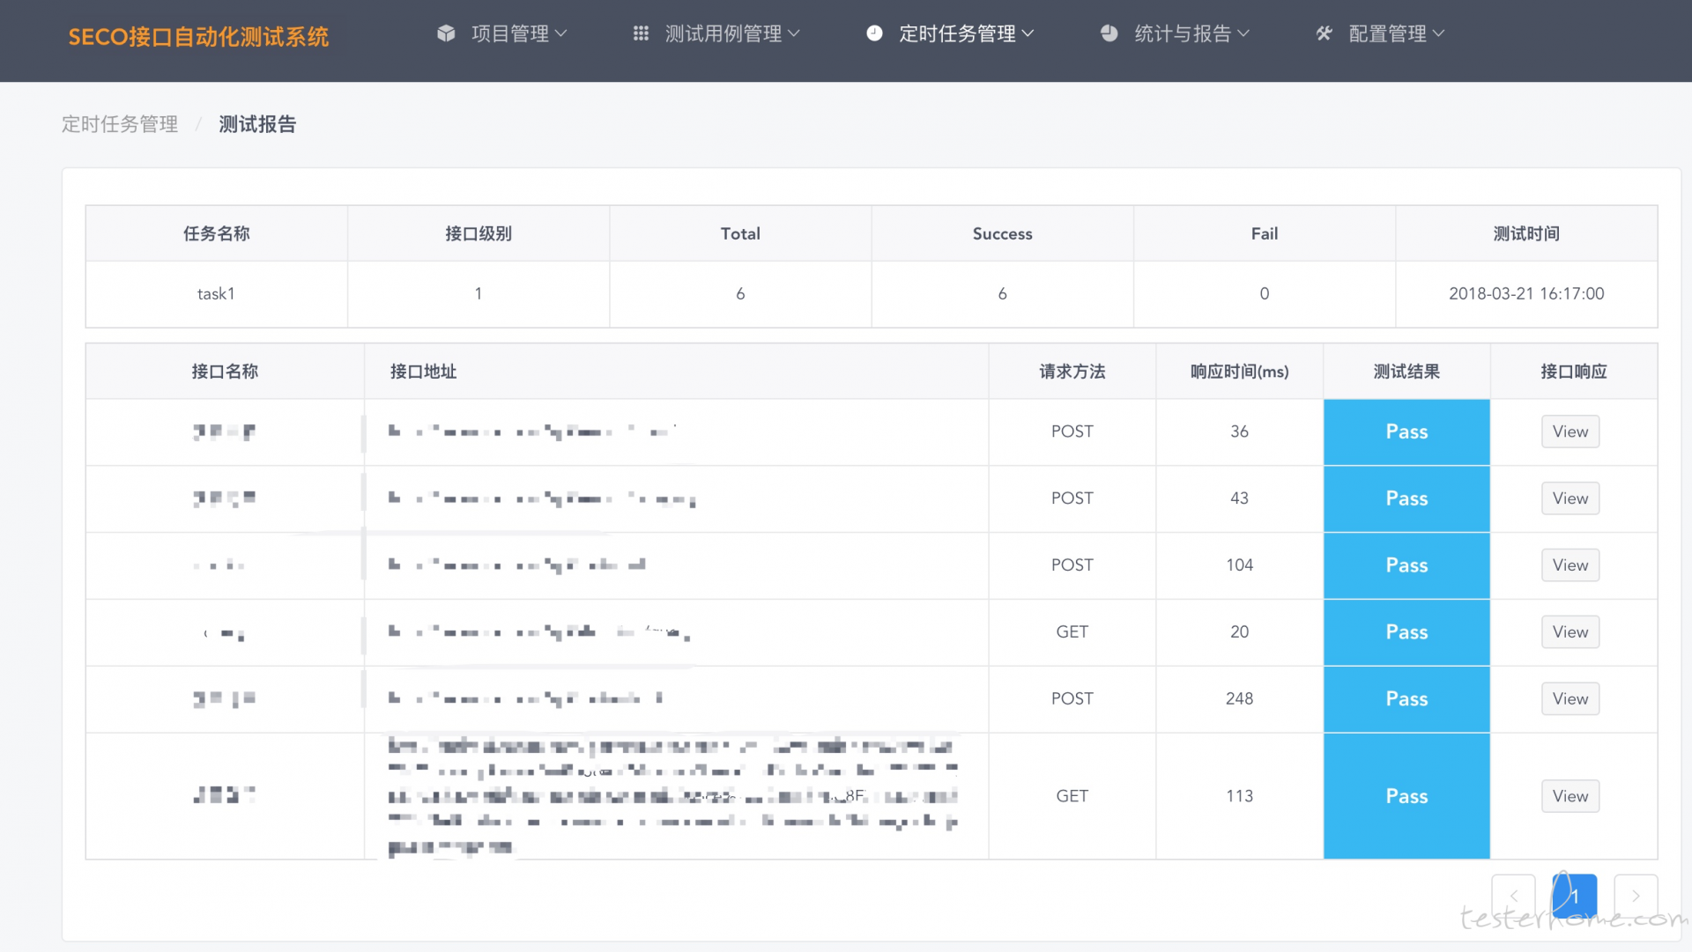Click the 测试结果 column header
The height and width of the screenshot is (952, 1692).
(1406, 372)
